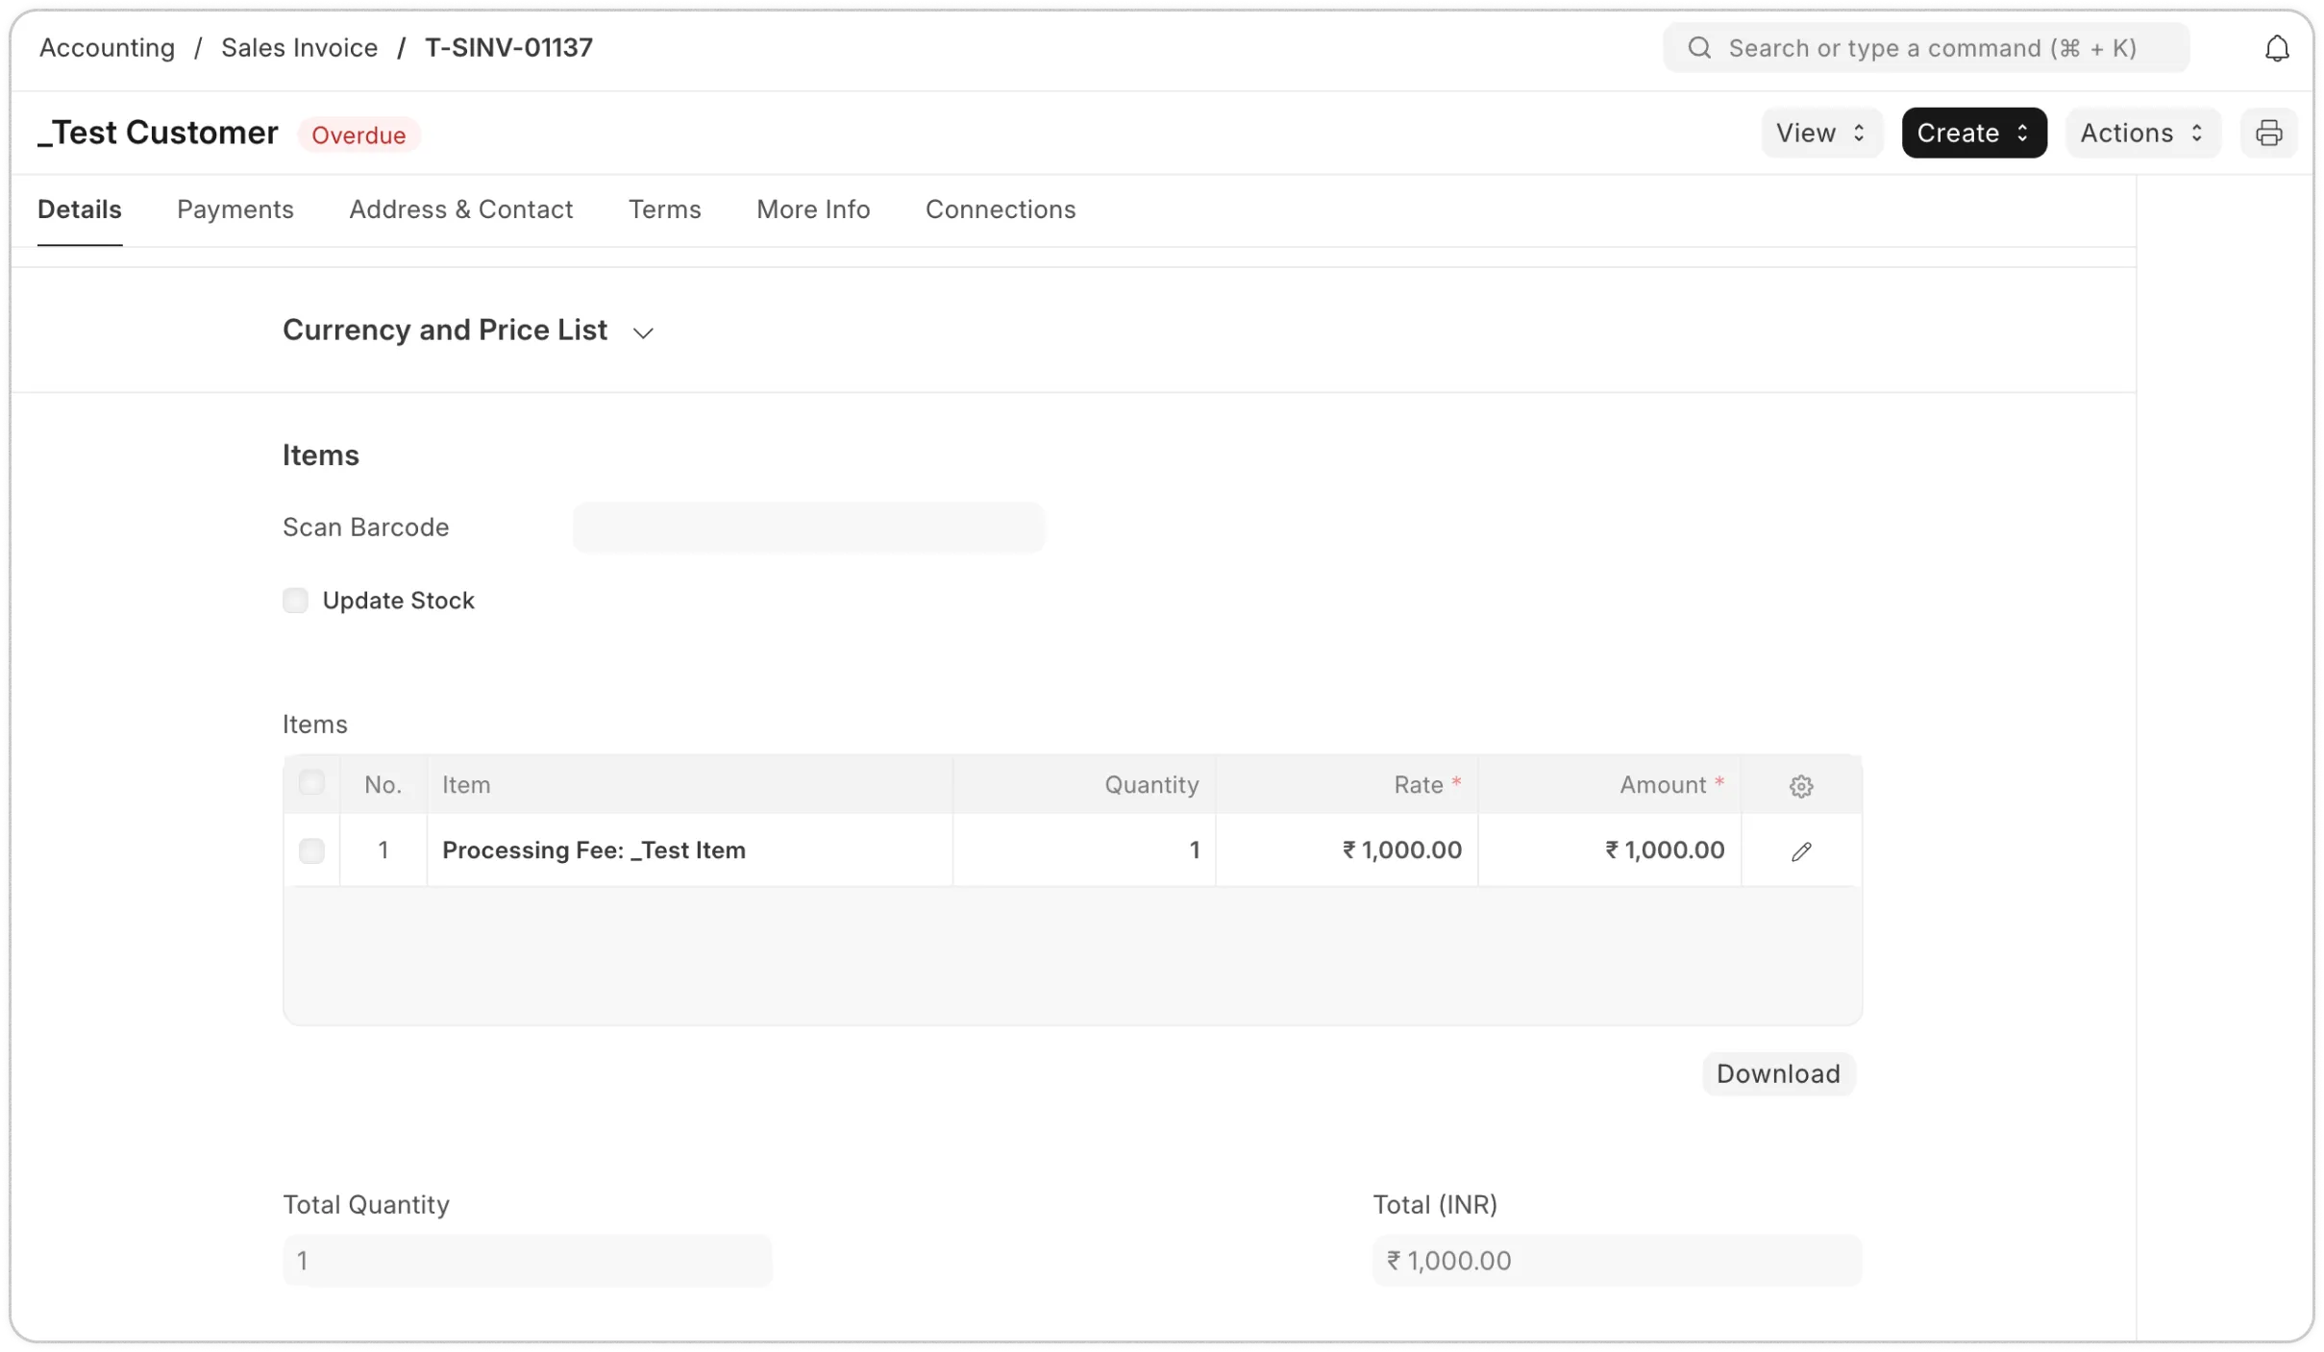Click into the Scan Barcode field

[807, 528]
